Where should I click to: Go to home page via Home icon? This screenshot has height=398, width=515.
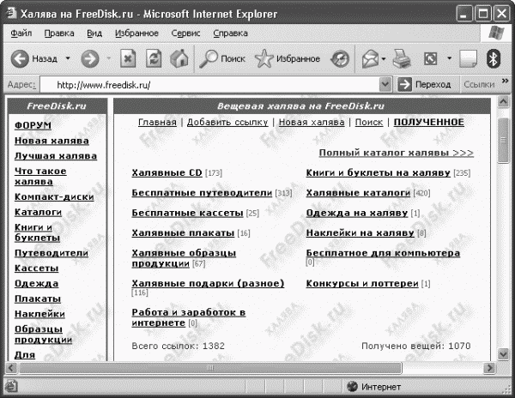179,59
